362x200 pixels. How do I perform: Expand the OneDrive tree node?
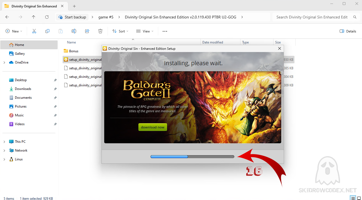point(4,62)
